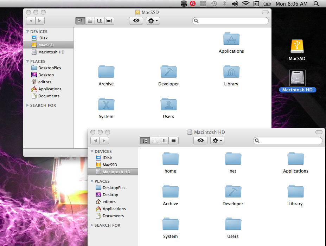
Task: Collapse PLACES section in Macintosh HD sidebar
Action: tap(92, 181)
